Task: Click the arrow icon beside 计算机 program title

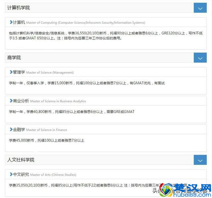Action: click(11, 22)
